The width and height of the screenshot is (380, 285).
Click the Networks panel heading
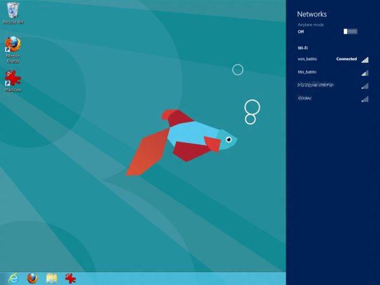pos(312,14)
